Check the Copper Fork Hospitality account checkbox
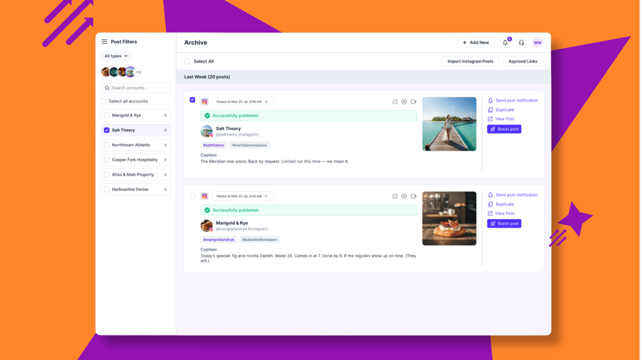Screen dimensions: 641x360 click(x=107, y=159)
